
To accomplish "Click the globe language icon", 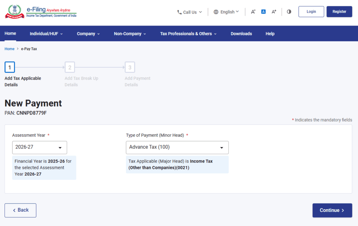I will click(216, 12).
